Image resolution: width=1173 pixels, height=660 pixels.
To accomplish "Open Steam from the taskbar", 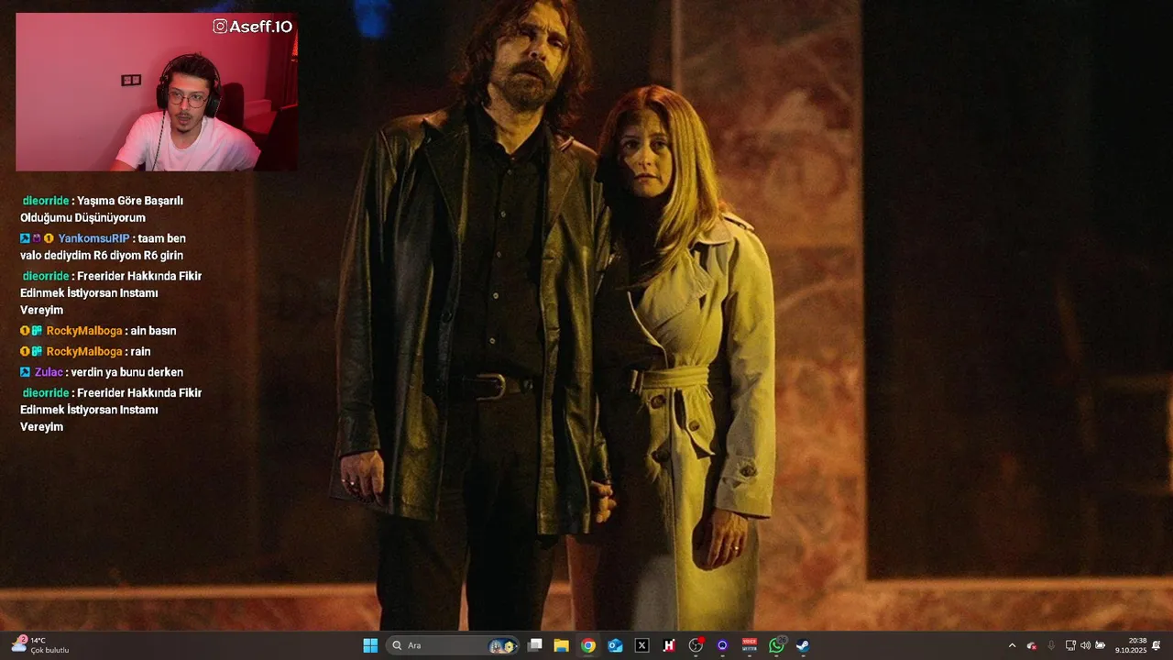I will [x=803, y=645].
